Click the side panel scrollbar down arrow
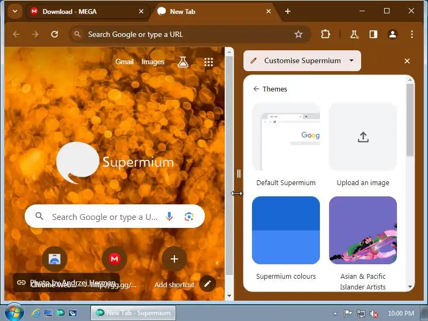 click(x=410, y=287)
